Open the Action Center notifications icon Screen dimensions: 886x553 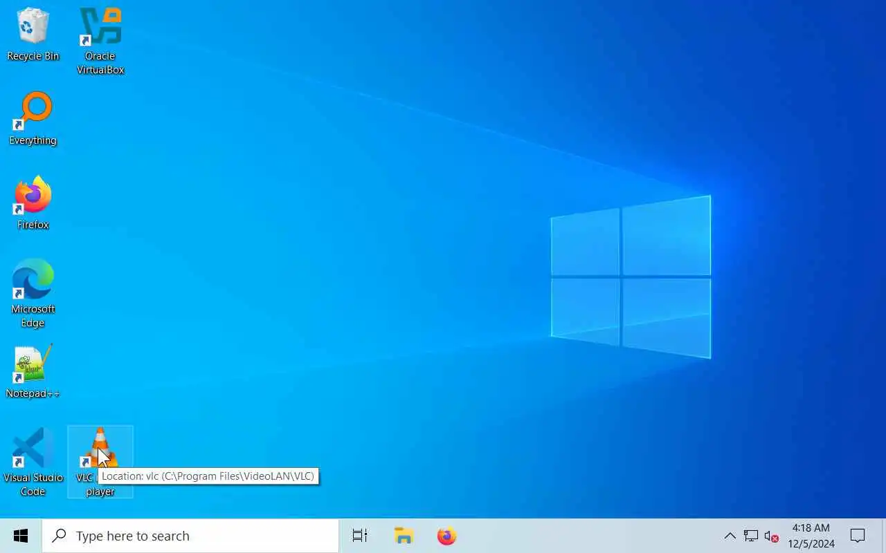[x=858, y=536]
